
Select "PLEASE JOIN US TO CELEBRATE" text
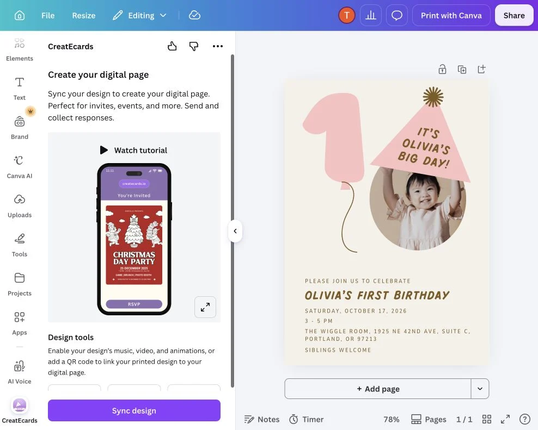click(x=358, y=281)
